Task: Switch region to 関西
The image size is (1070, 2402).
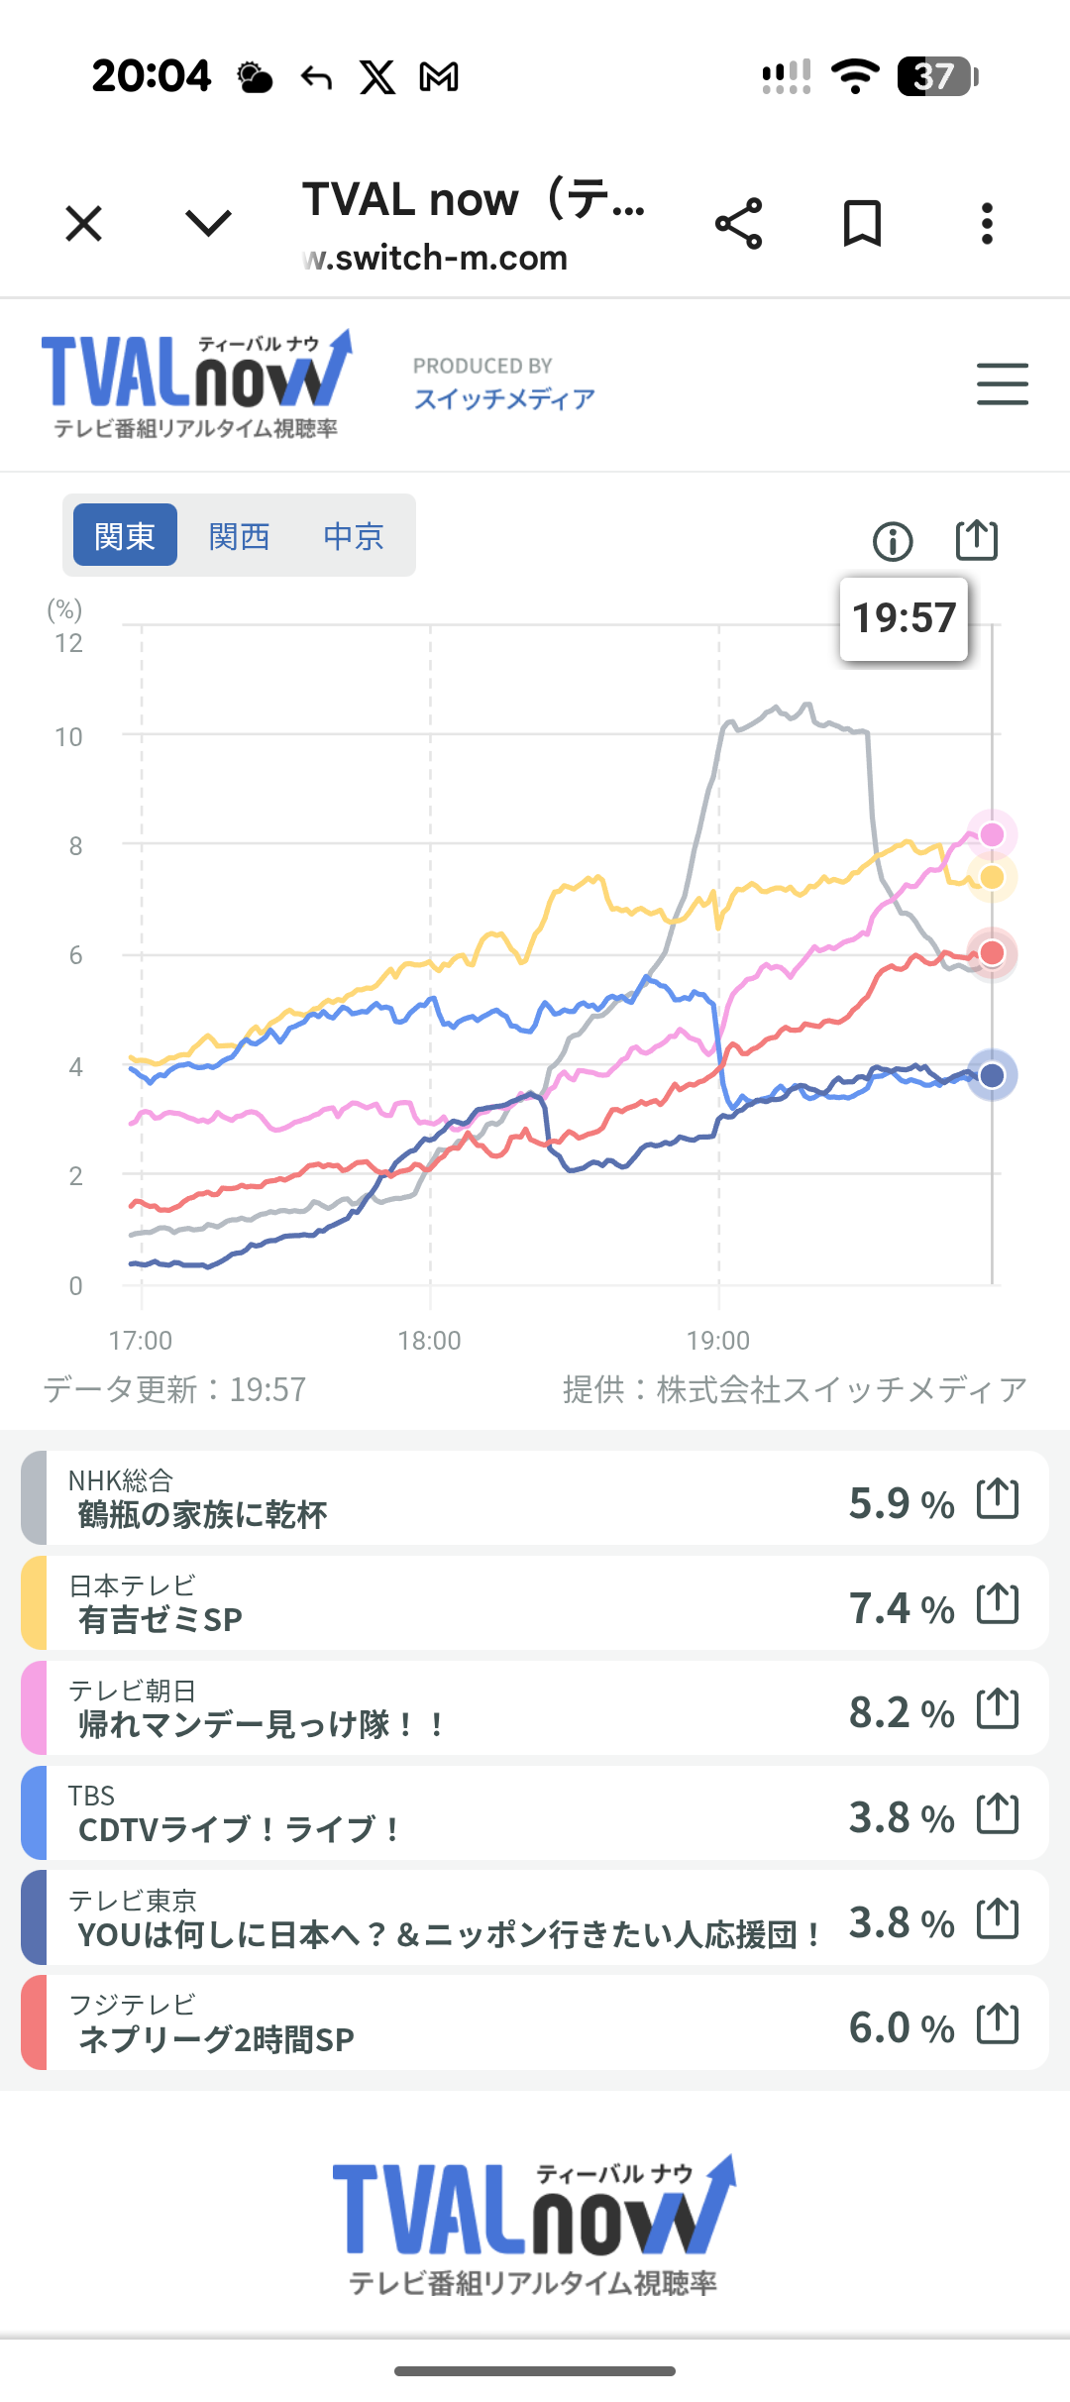Action: [x=240, y=536]
